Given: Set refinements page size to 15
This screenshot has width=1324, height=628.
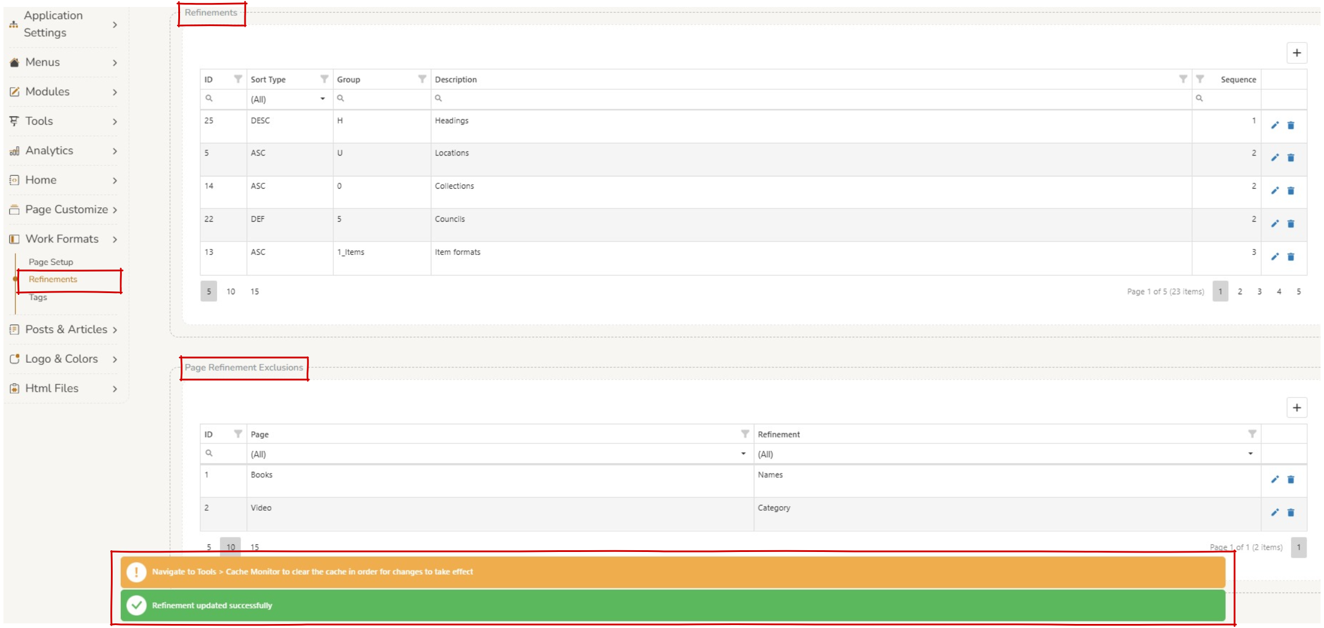Looking at the screenshot, I should [x=254, y=291].
